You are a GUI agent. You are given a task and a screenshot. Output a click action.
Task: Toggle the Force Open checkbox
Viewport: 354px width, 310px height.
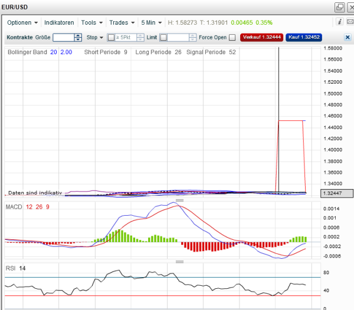tap(232, 38)
